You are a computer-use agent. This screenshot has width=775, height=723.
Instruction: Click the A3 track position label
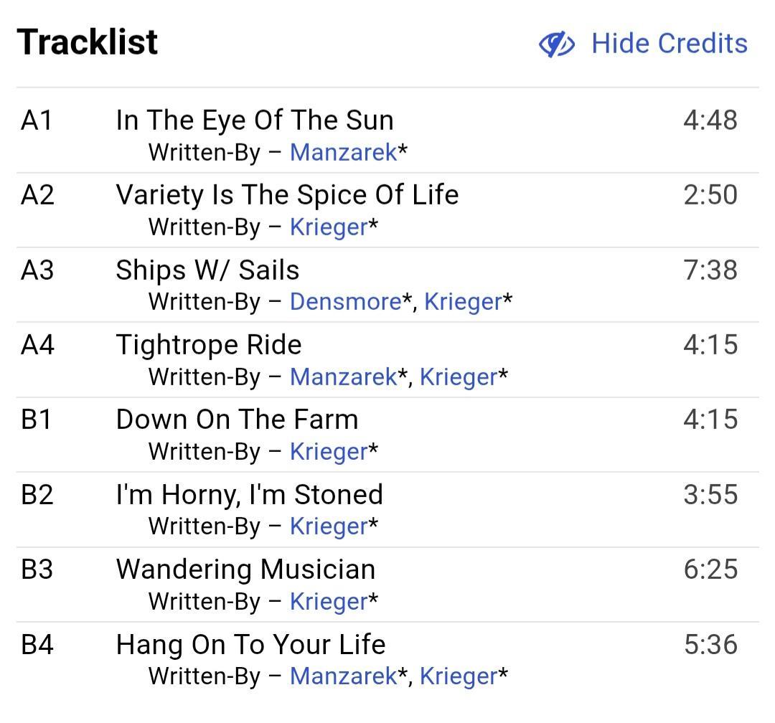click(x=37, y=270)
